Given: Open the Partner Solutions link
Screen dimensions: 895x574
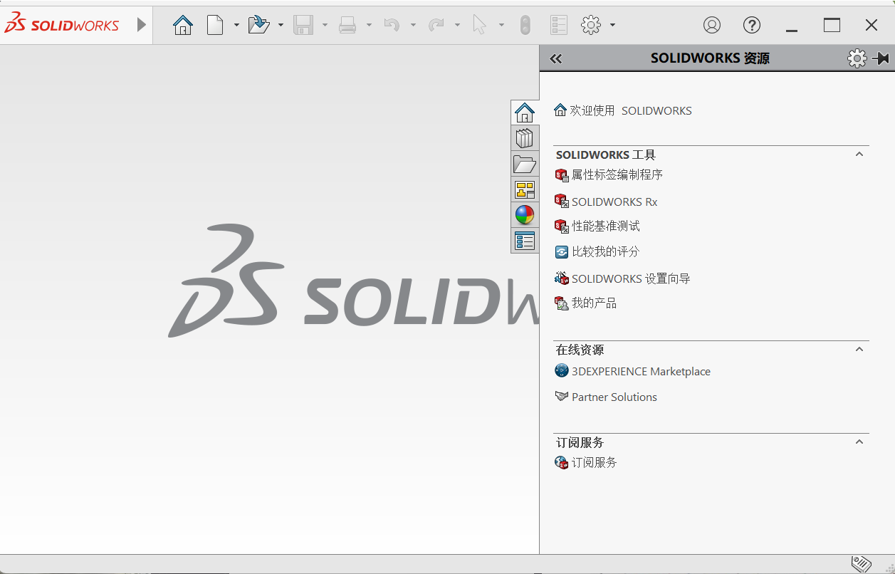Looking at the screenshot, I should [606, 397].
